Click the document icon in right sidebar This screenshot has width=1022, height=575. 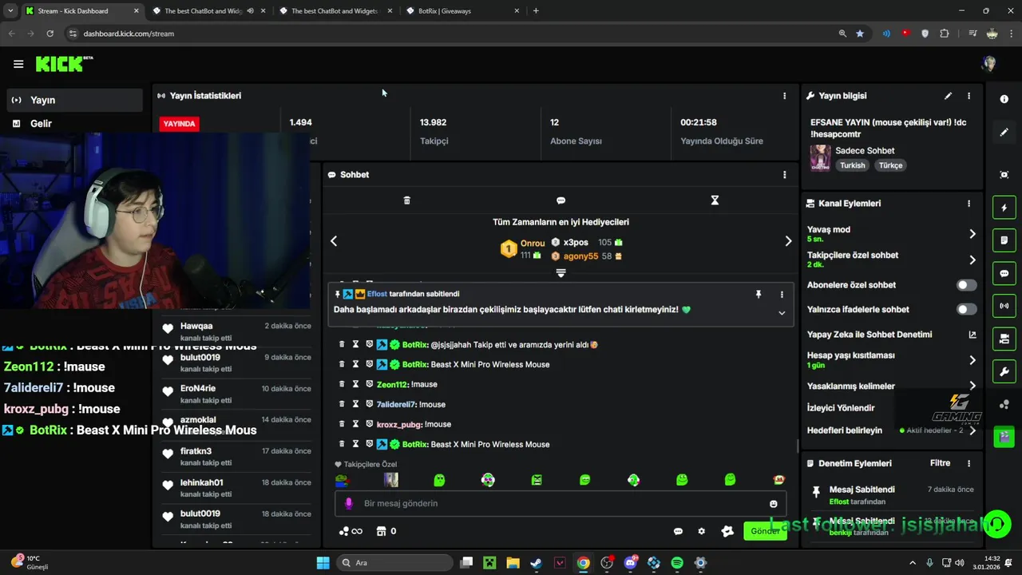coord(1004,240)
